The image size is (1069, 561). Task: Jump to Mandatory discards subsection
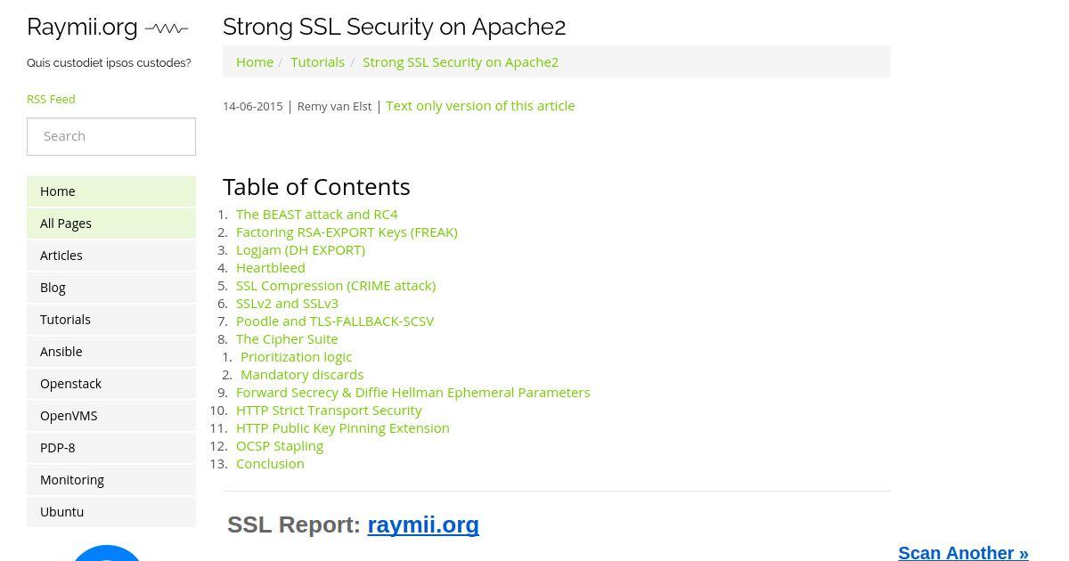click(302, 374)
